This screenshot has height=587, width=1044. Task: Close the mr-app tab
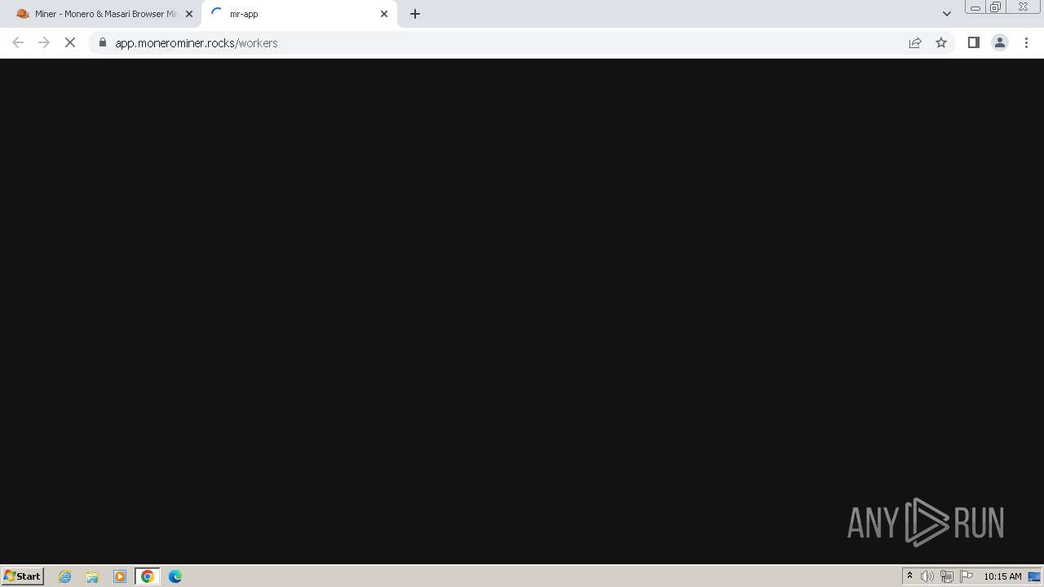(x=384, y=14)
